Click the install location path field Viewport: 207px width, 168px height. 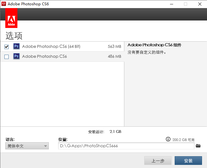(126, 146)
